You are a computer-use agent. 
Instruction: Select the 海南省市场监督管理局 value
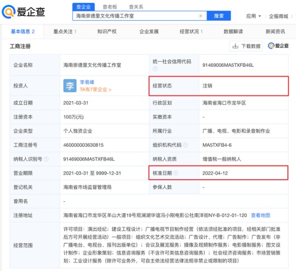tap(87, 187)
